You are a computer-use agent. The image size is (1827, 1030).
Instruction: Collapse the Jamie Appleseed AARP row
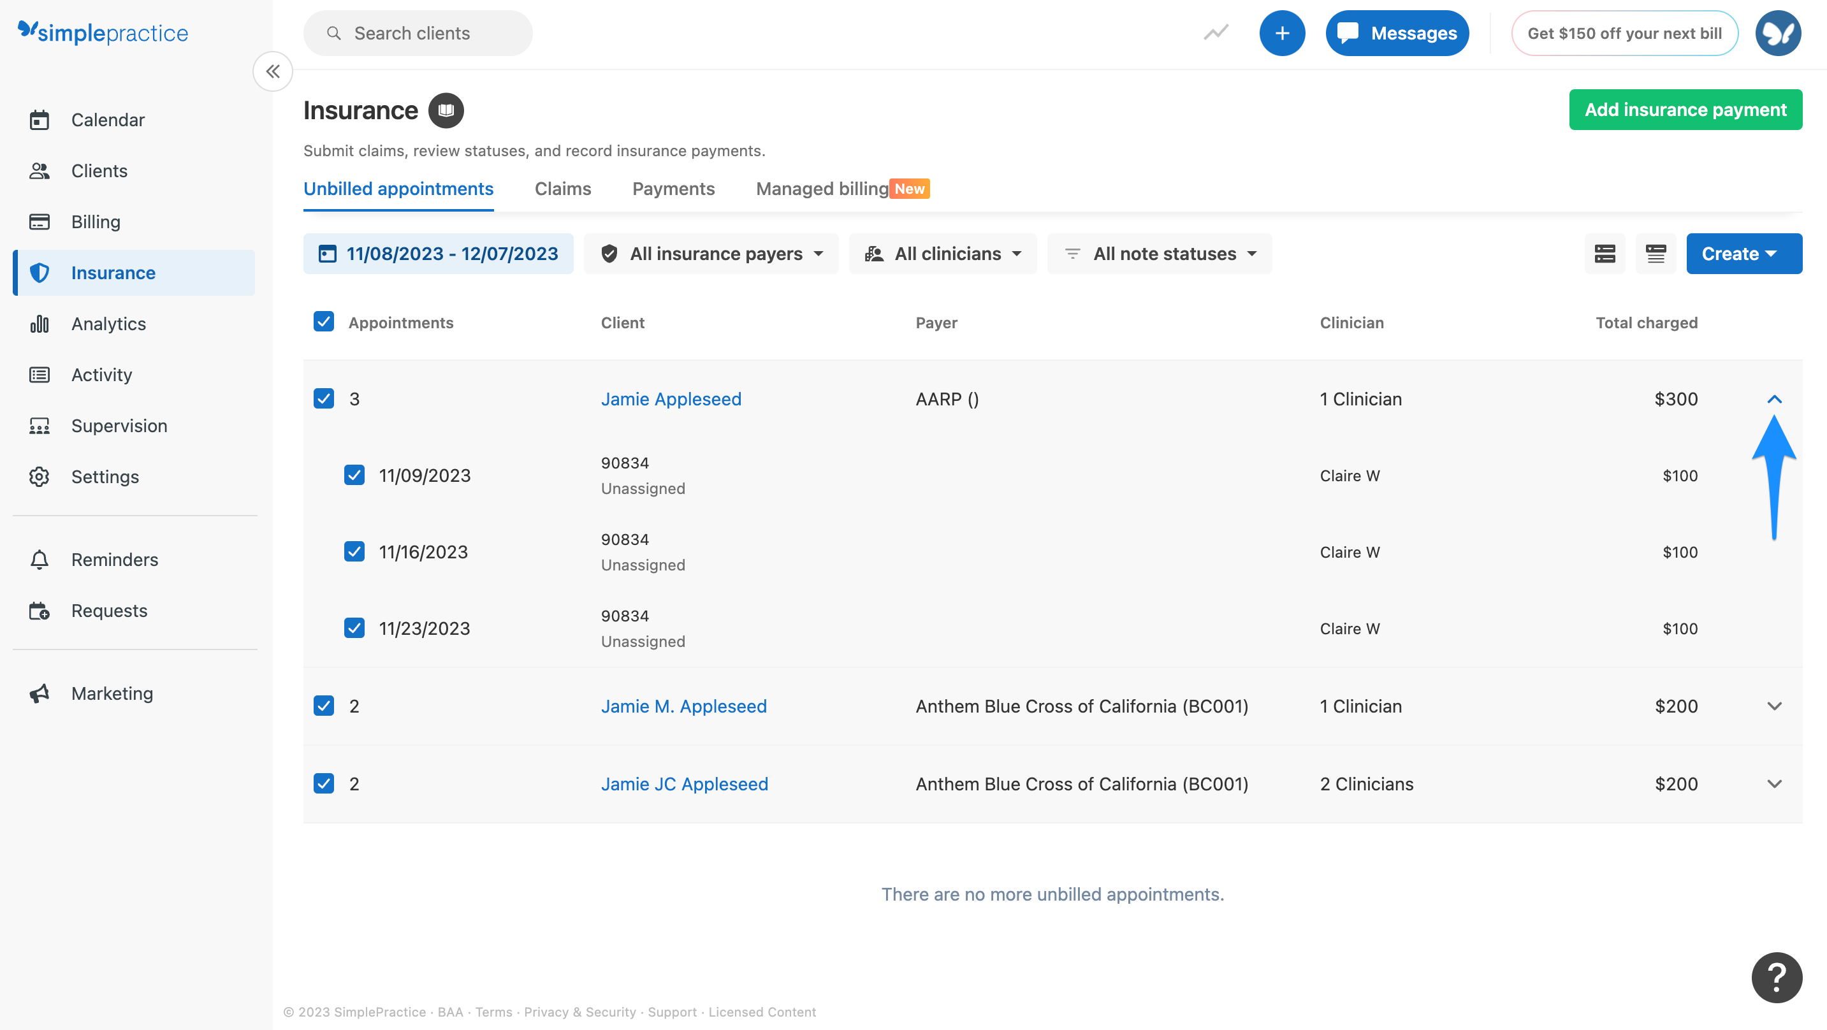click(x=1775, y=398)
